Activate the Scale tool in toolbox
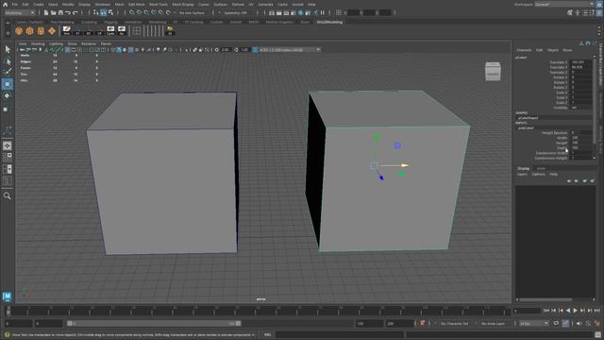Viewport: 604px width, 340px height. 6,110
